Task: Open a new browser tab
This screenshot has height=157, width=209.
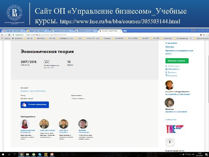Action: [125, 31]
